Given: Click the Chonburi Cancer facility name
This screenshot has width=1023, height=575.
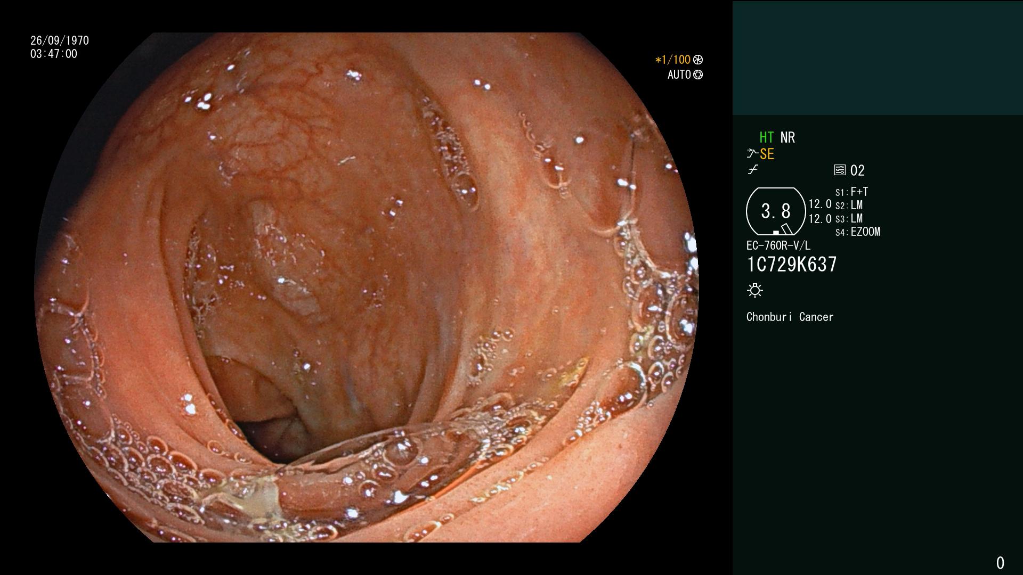Looking at the screenshot, I should coord(790,317).
